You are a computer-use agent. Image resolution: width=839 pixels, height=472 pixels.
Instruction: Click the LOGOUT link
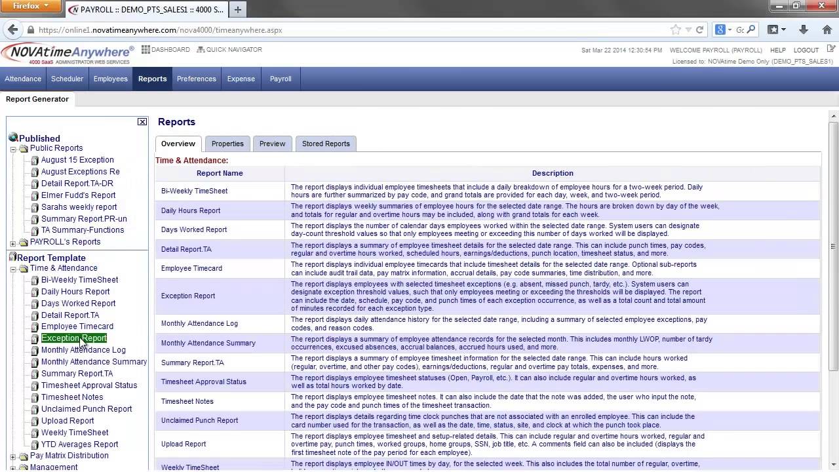806,50
